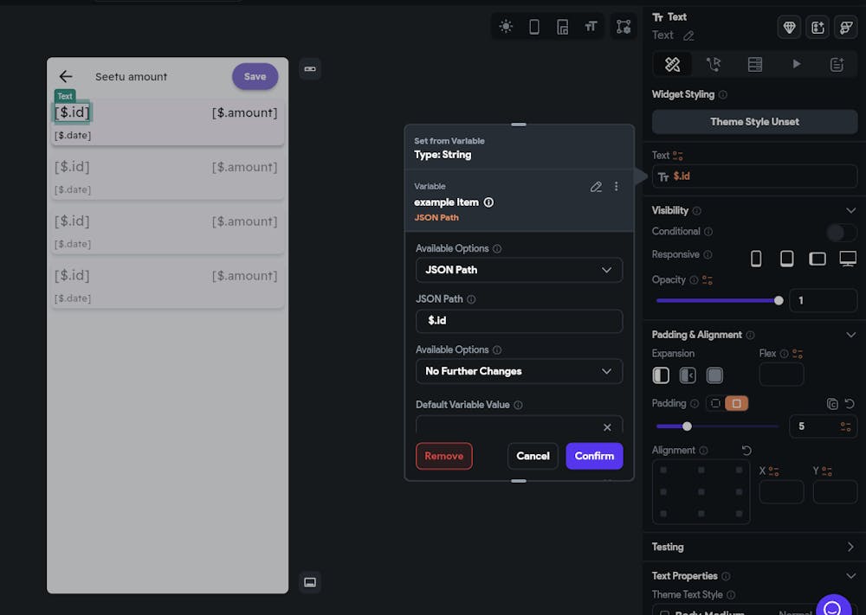Open the Backend Query tab

(x=754, y=65)
